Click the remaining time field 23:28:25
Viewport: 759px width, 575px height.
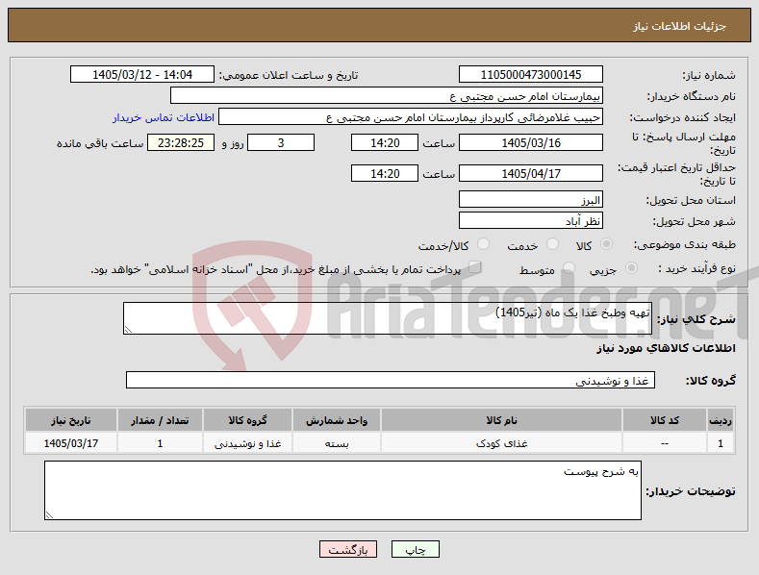pos(181,142)
